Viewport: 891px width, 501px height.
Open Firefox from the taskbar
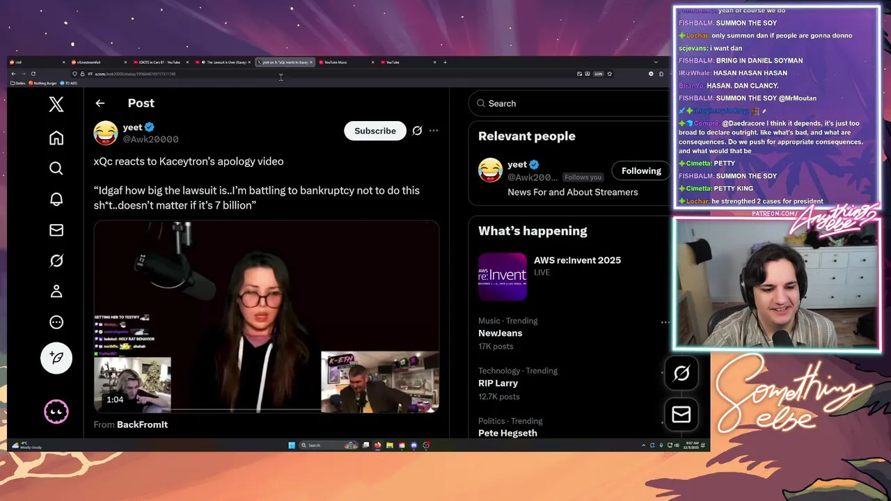tap(377, 445)
